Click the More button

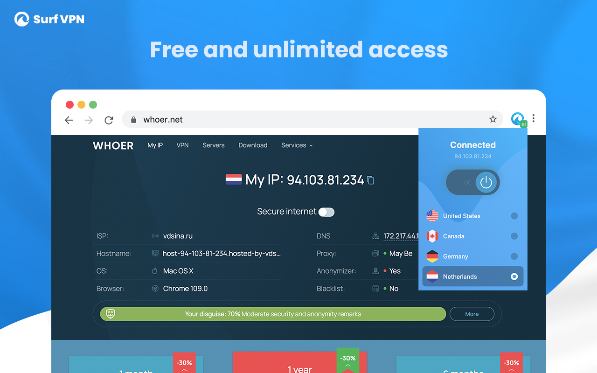point(472,314)
